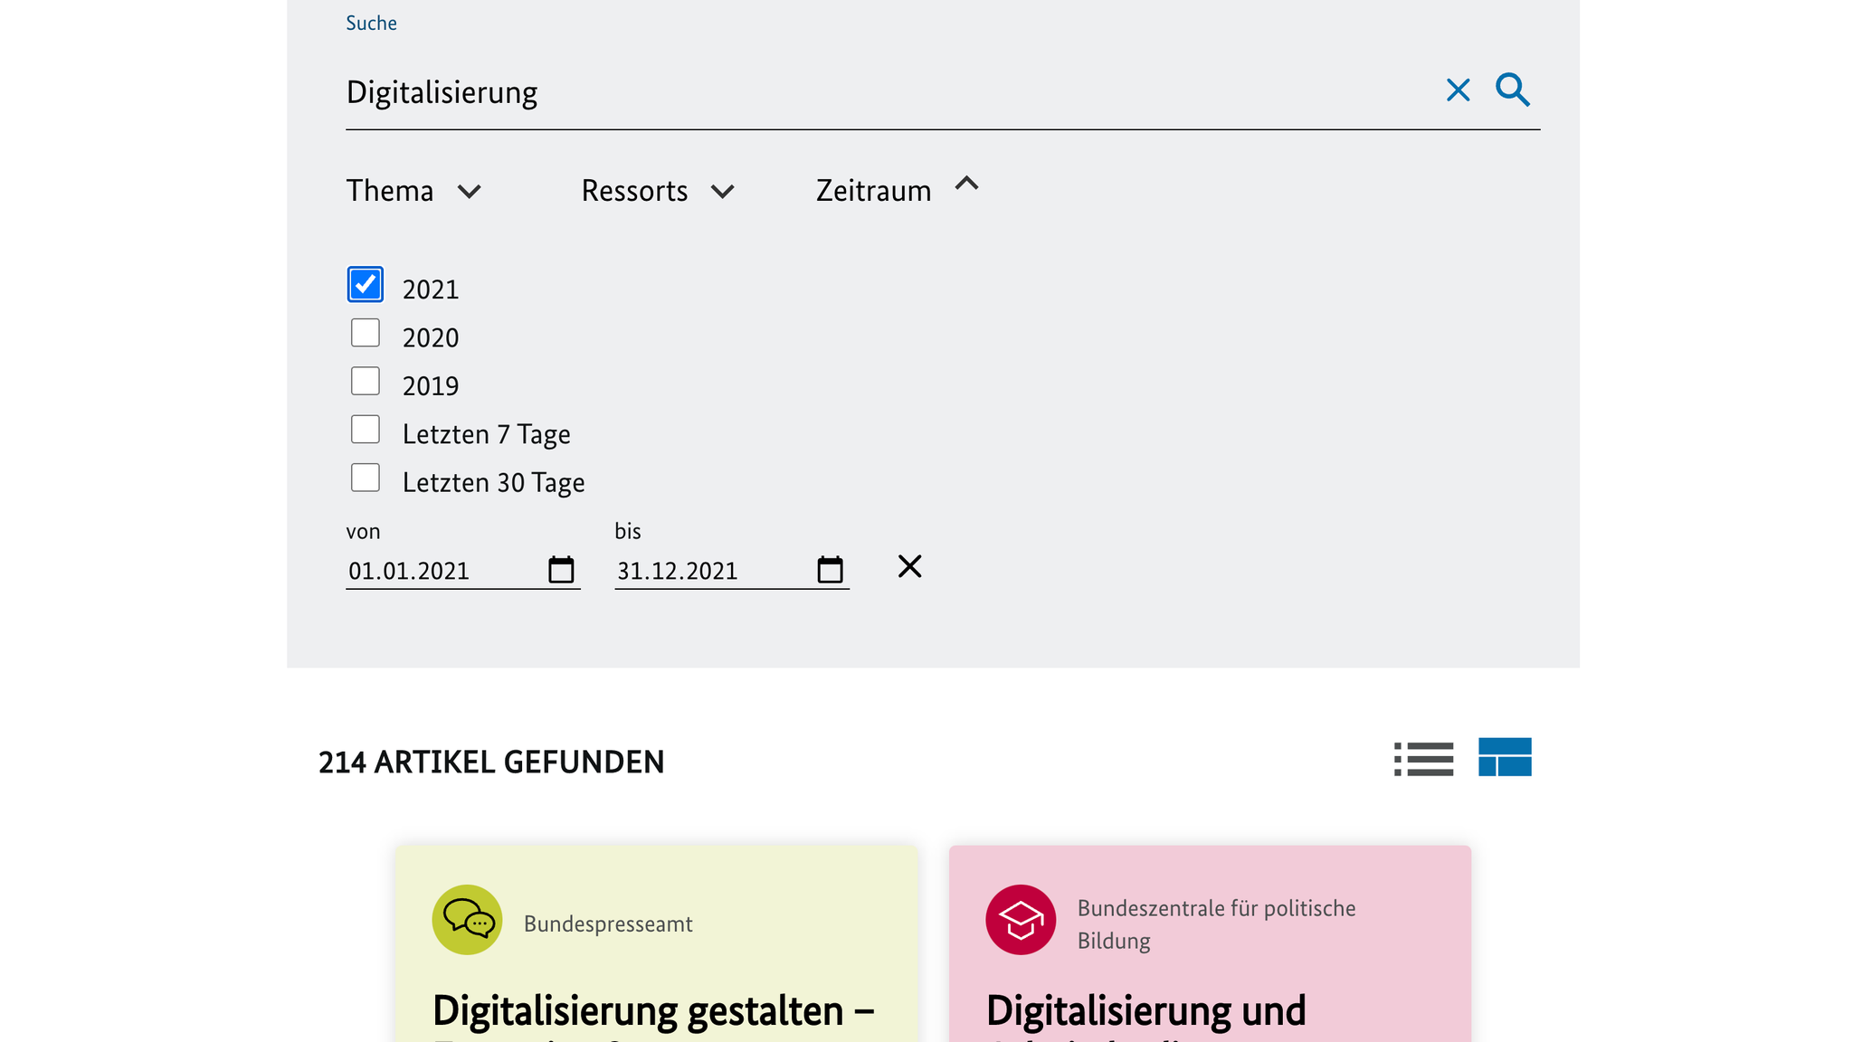Select the '2019' year label
This screenshot has height=1042, width=1853.
[x=431, y=386]
